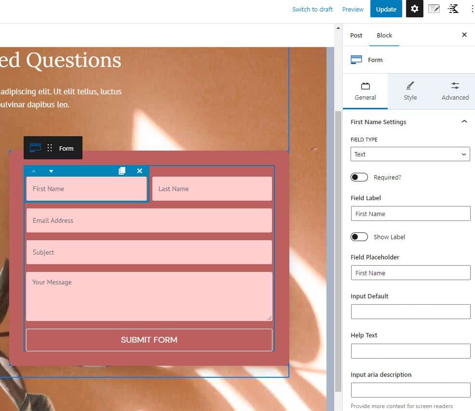This screenshot has height=411, width=475.
Task: Select the Your Message textarea
Action: [x=149, y=296]
